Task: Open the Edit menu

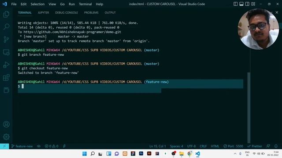Action: pyautogui.click(x=23, y=4)
